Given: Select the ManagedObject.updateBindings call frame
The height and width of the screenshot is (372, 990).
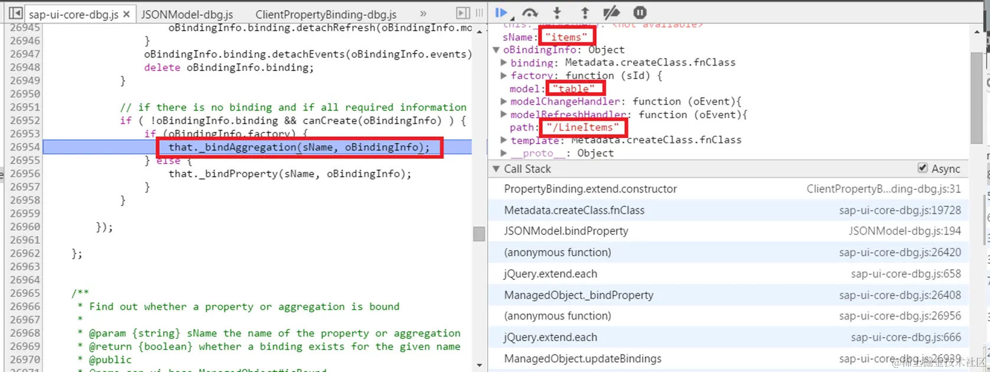Looking at the screenshot, I should tap(728, 358).
